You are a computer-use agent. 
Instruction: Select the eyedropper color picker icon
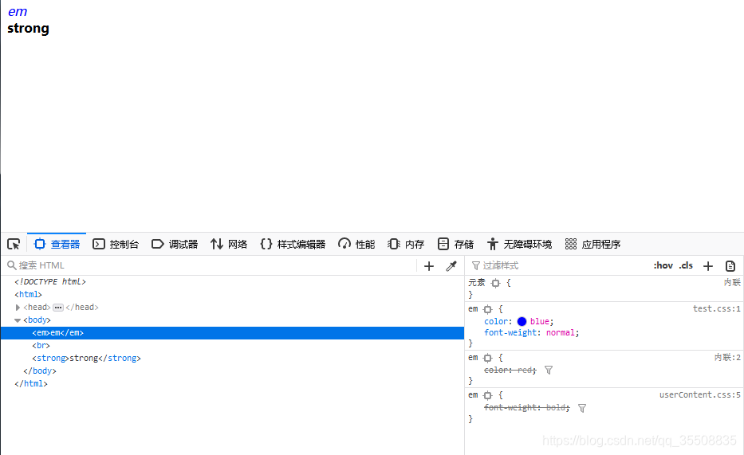[451, 266]
